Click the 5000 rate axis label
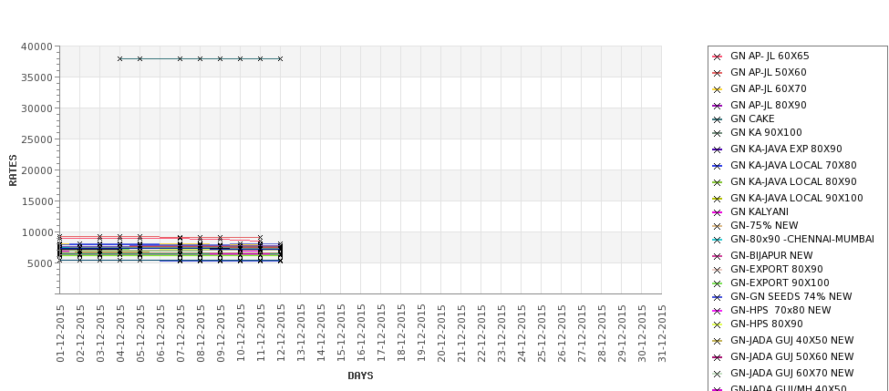Viewport: 889px width, 391px height. coord(40,263)
